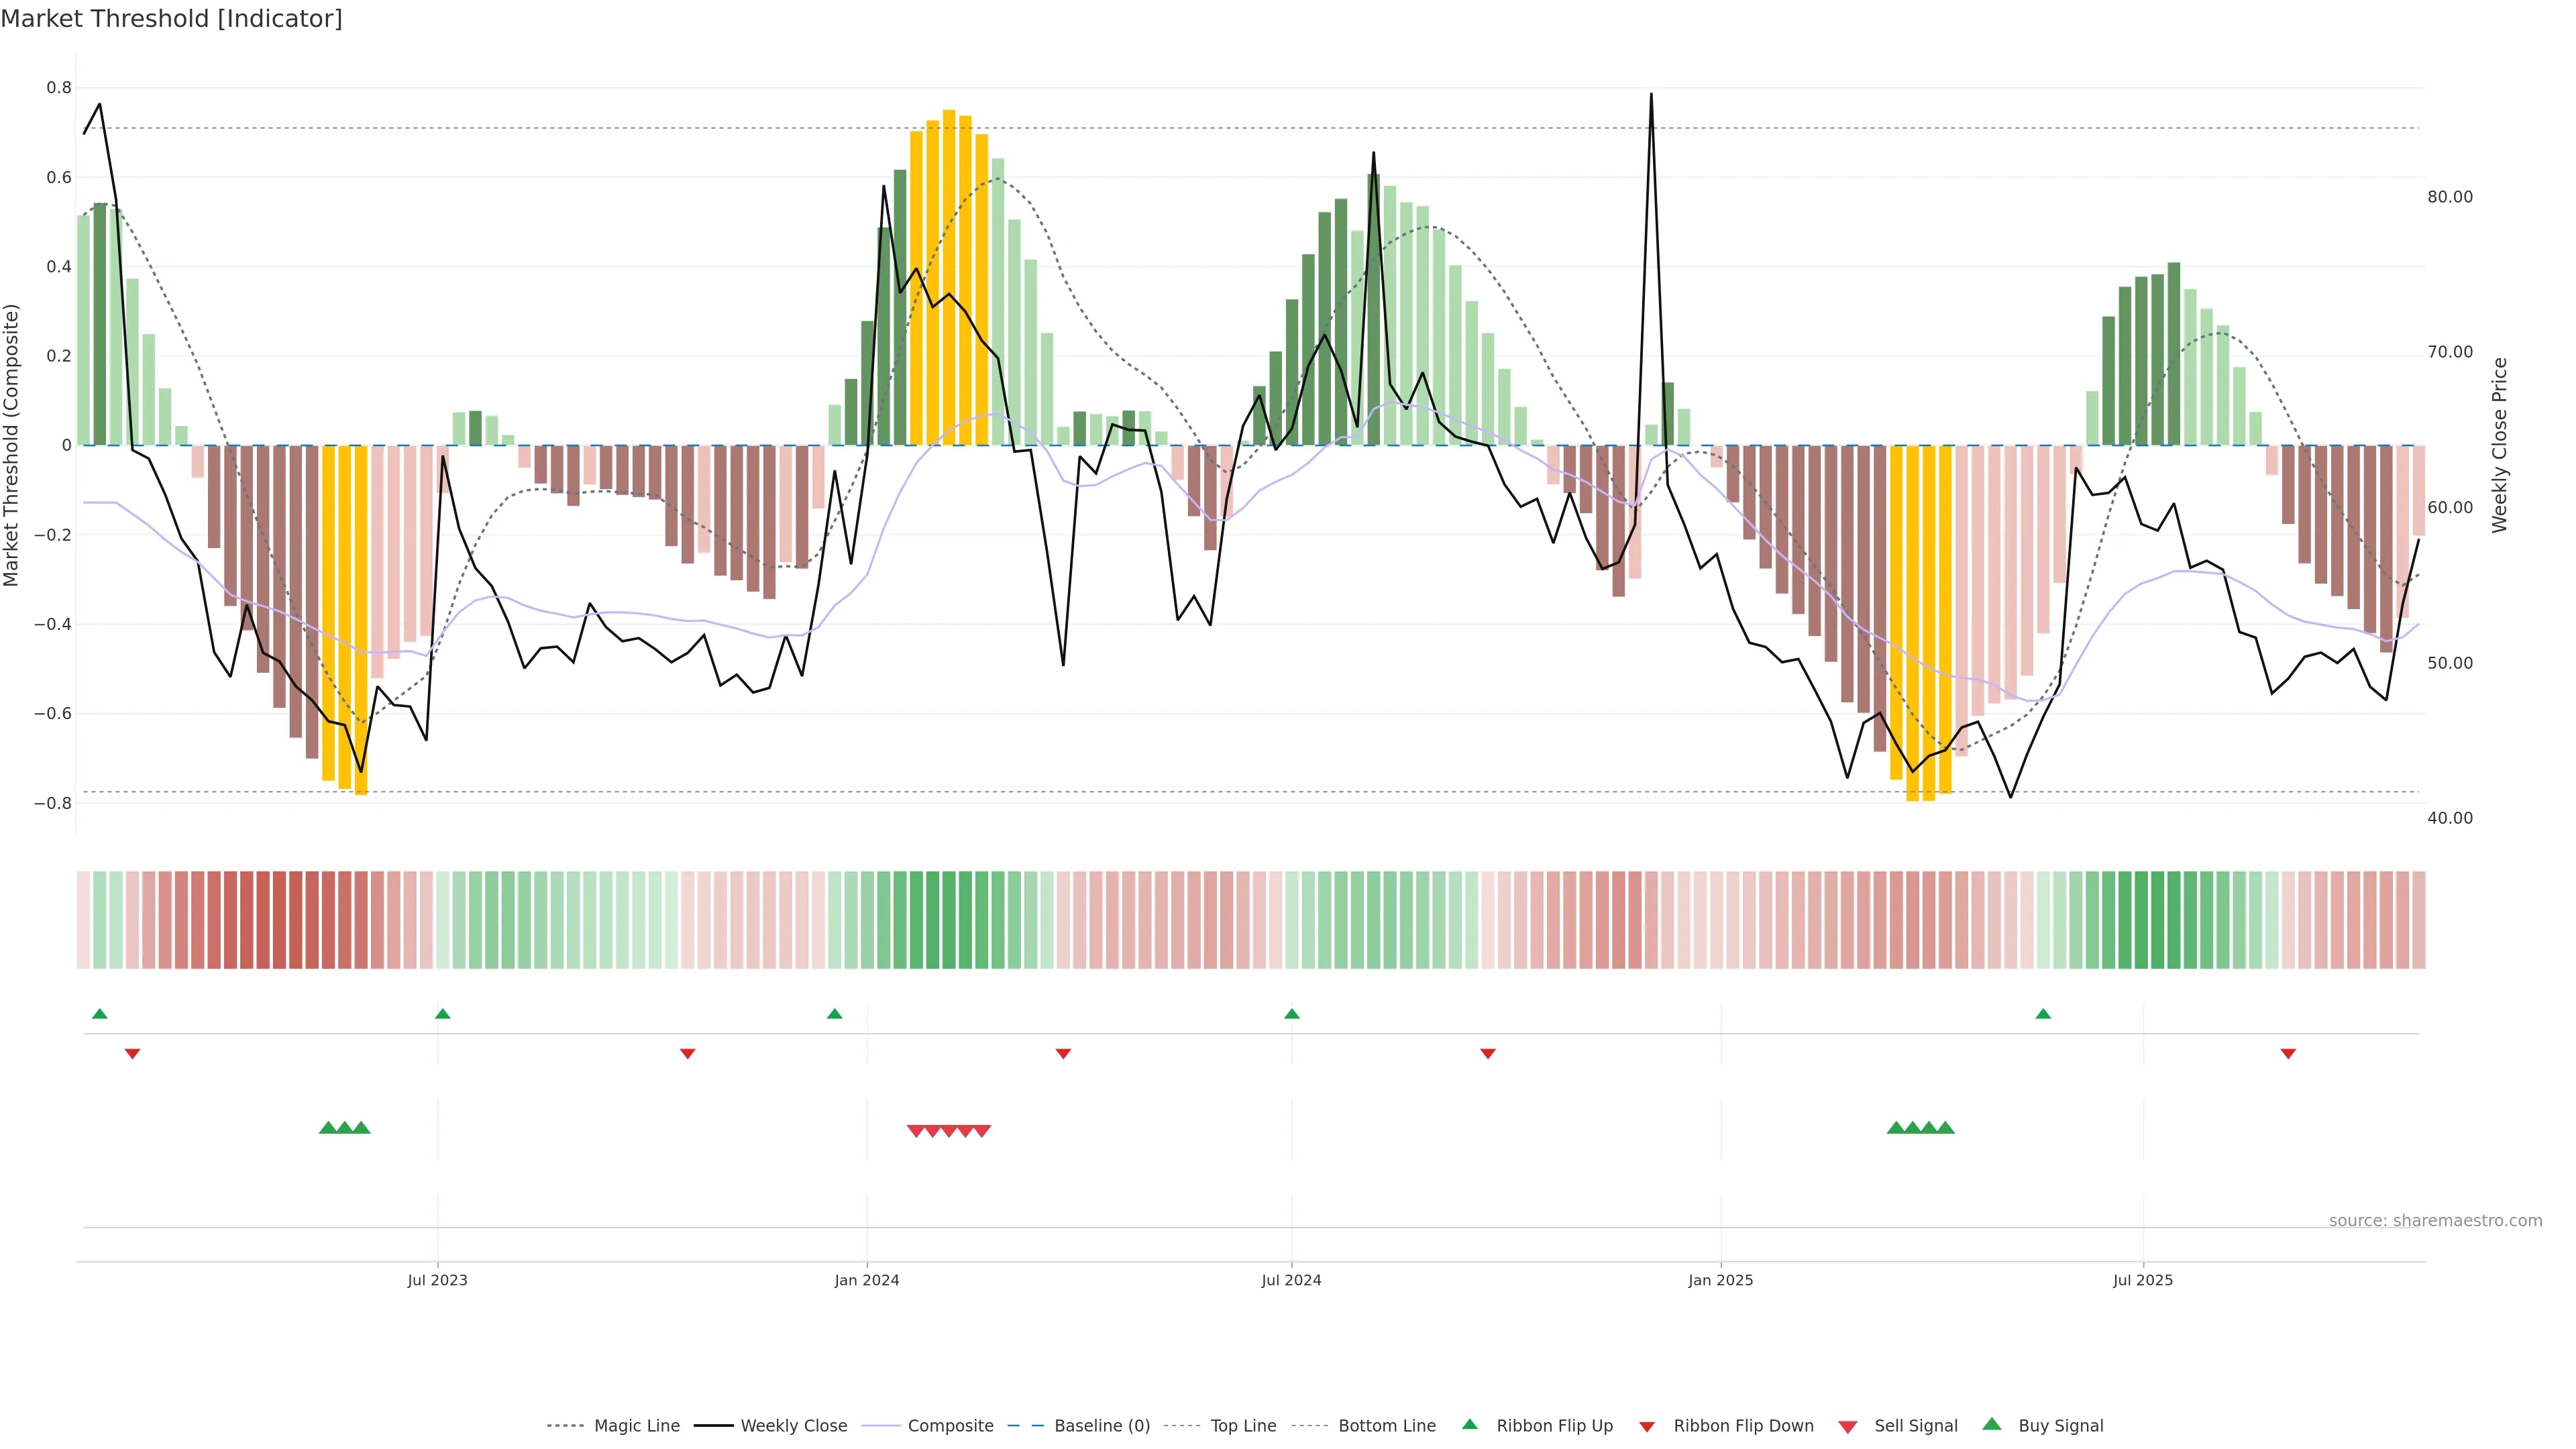Click the Jan 2025 x-axis label
2576x1449 pixels.
(x=1720, y=1280)
